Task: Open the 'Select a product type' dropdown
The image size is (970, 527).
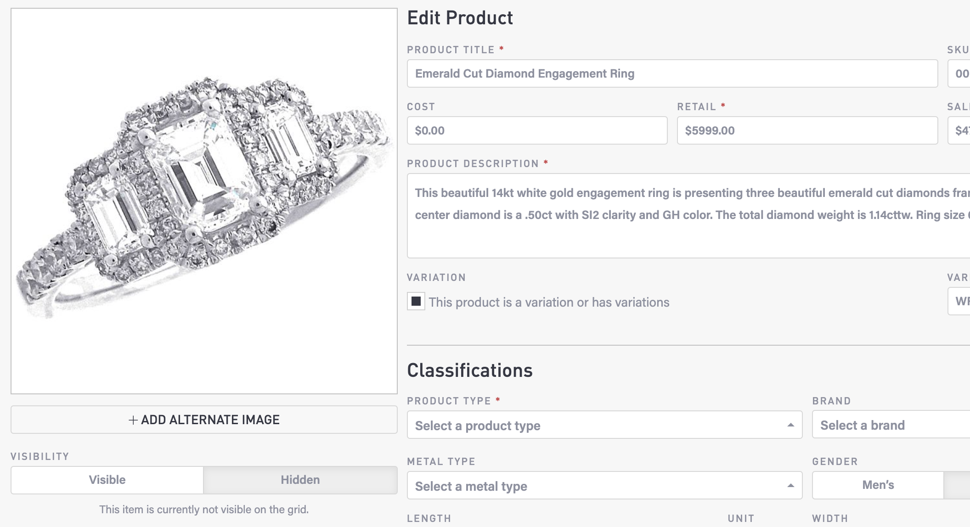Action: click(597, 425)
